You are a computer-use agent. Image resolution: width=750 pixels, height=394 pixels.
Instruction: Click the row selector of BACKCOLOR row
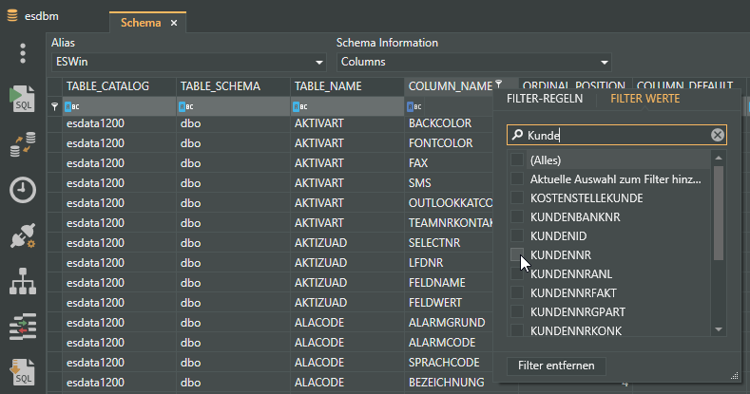54,123
